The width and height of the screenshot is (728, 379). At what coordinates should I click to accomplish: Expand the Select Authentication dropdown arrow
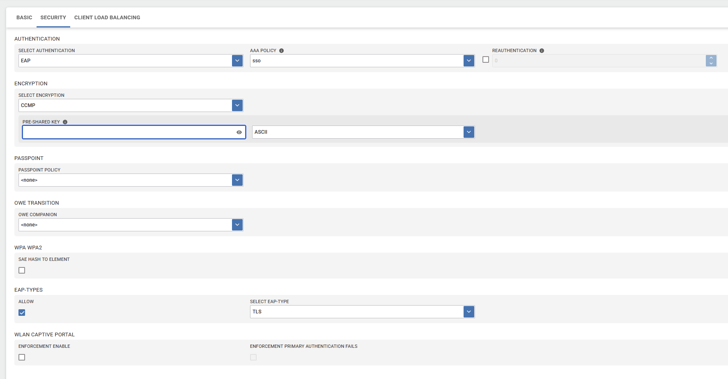click(x=237, y=61)
